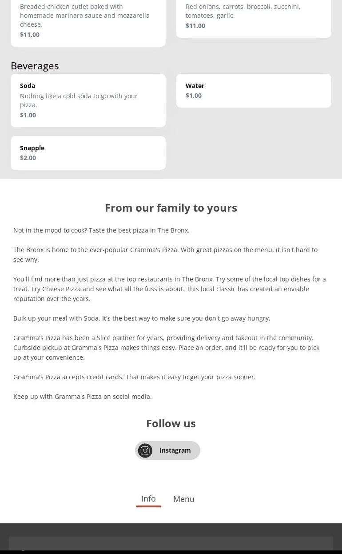
Task: Select the Soda beverage item
Action: pyautogui.click(x=88, y=100)
